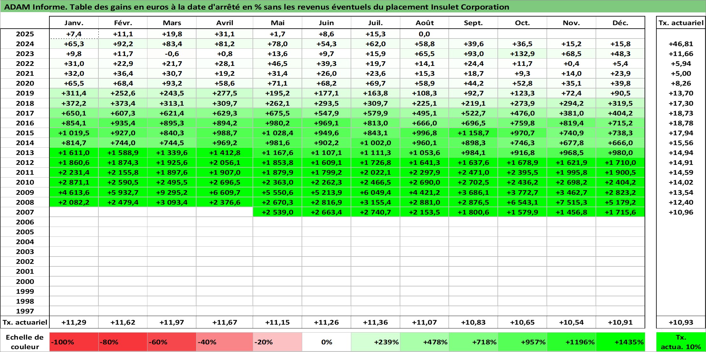Select the 'Févr.' column header
The image size is (706, 352).
(x=123, y=23)
